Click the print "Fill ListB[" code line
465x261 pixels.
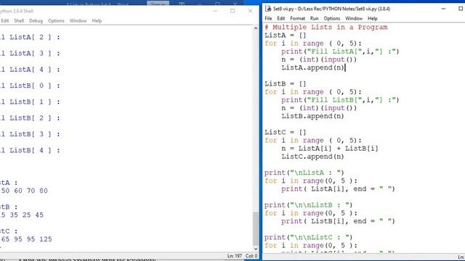(340, 100)
